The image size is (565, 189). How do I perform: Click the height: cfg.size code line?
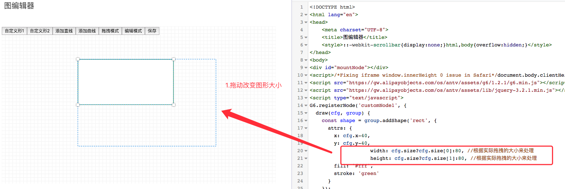point(453,158)
